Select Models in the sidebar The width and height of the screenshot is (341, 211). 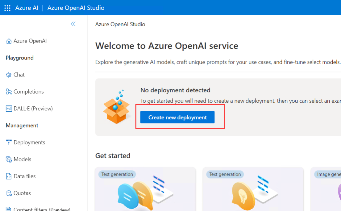(22, 159)
